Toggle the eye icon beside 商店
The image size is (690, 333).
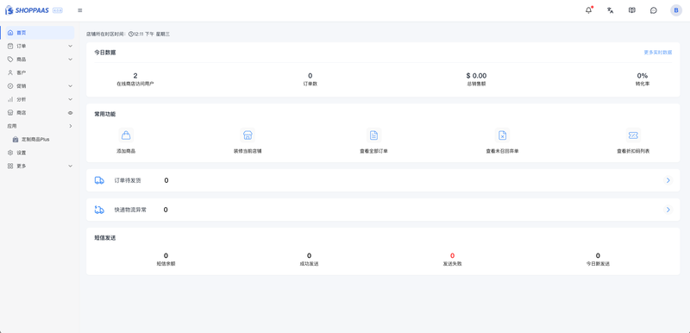click(x=70, y=113)
